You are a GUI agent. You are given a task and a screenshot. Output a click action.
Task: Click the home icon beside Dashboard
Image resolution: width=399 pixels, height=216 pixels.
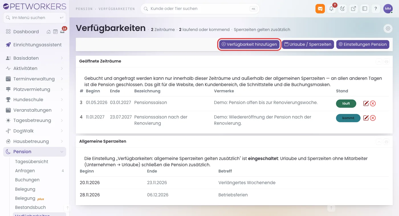pyautogui.click(x=49, y=32)
